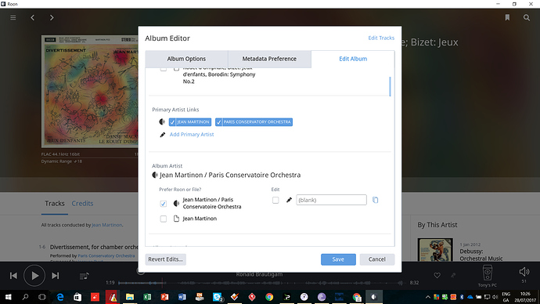Open PowerPoint from the taskbar

(x=164, y=297)
